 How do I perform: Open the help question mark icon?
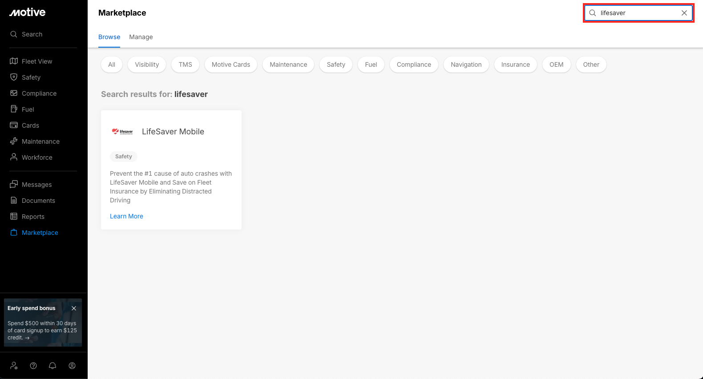click(33, 366)
